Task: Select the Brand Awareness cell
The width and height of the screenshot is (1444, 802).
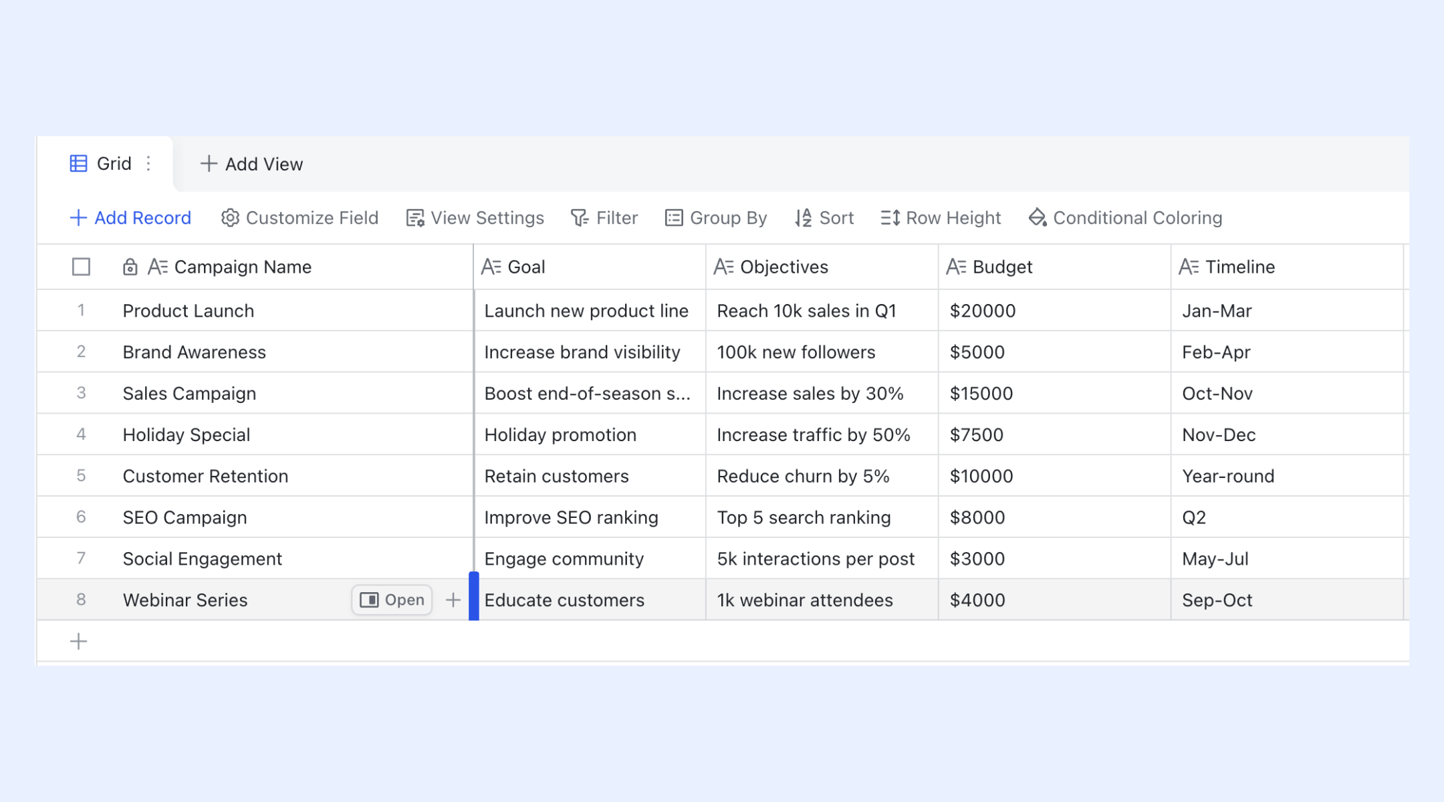Action: (291, 352)
